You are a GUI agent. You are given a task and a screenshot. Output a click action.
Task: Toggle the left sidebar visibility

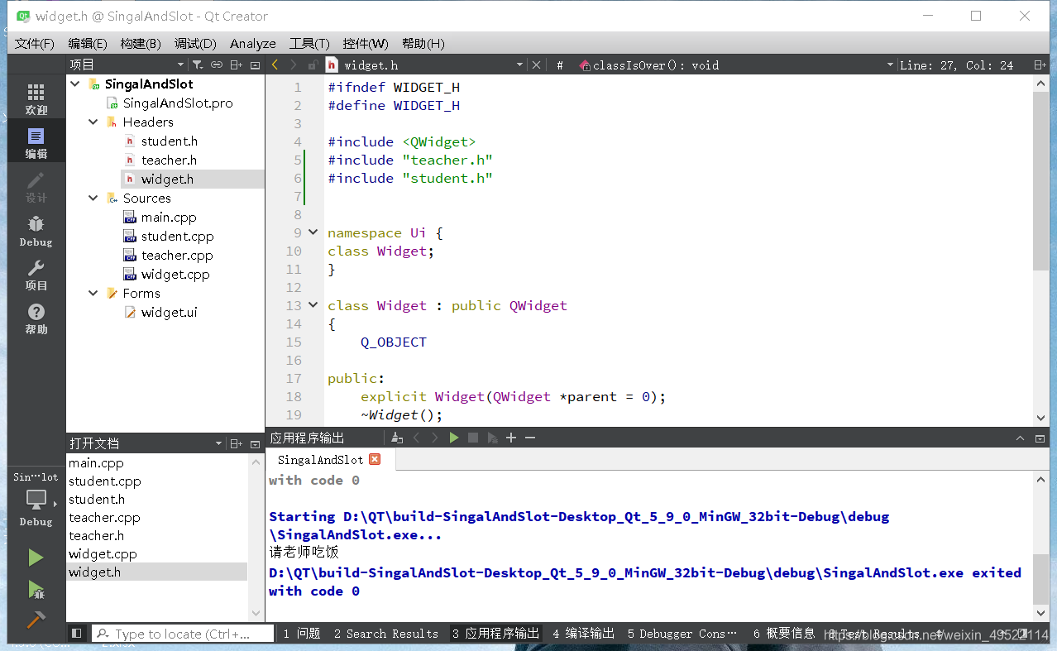76,634
